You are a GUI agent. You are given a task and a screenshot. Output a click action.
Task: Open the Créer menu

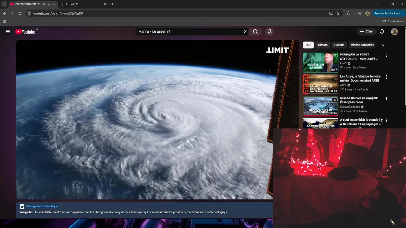tap(366, 32)
